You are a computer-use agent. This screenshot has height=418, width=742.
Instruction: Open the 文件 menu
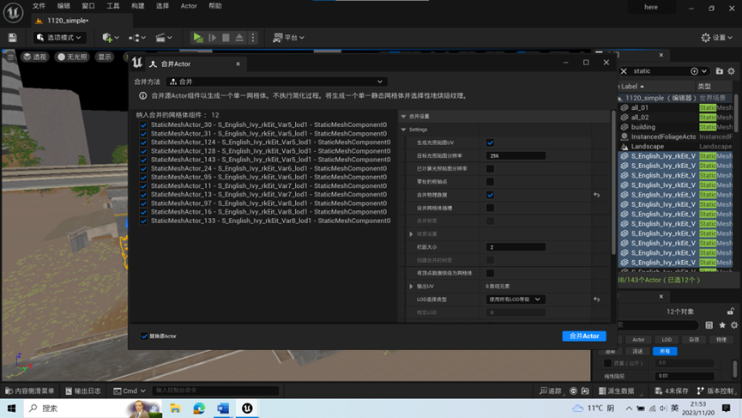click(x=39, y=6)
